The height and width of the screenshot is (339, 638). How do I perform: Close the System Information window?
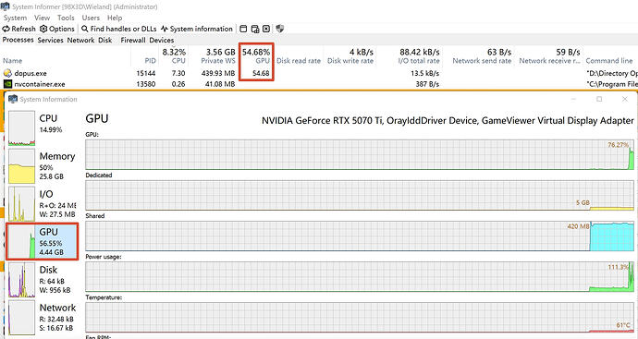pyautogui.click(x=625, y=99)
